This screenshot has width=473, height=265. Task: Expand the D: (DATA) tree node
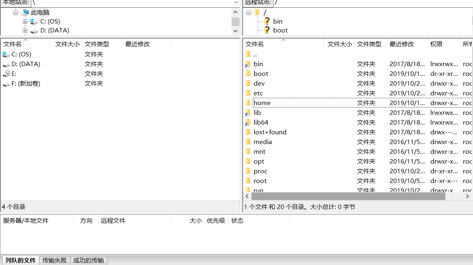click(x=25, y=31)
